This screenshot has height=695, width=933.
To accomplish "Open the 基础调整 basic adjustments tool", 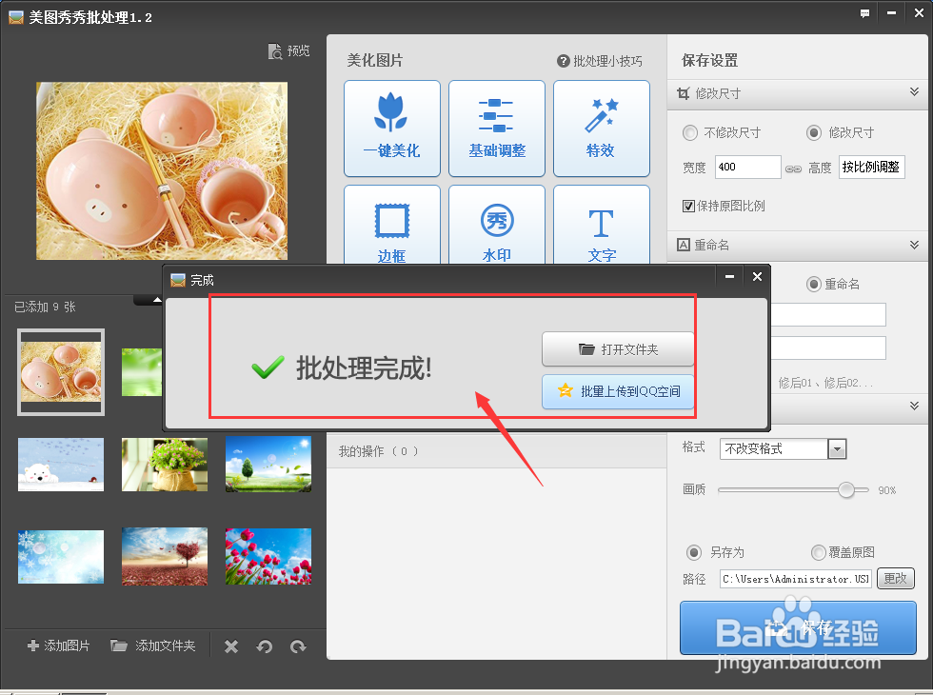I will [x=496, y=129].
